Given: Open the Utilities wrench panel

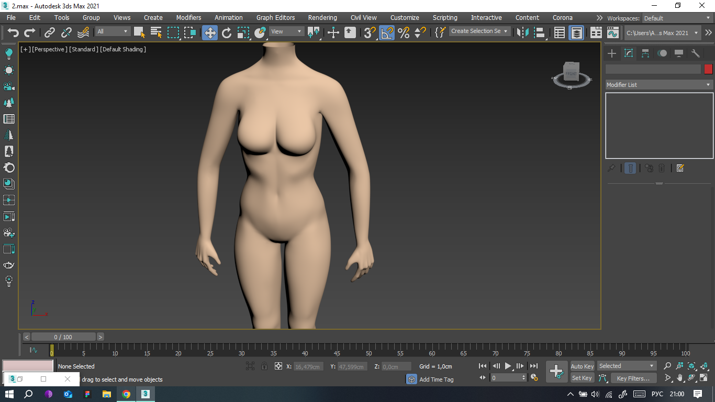Looking at the screenshot, I should 696,53.
